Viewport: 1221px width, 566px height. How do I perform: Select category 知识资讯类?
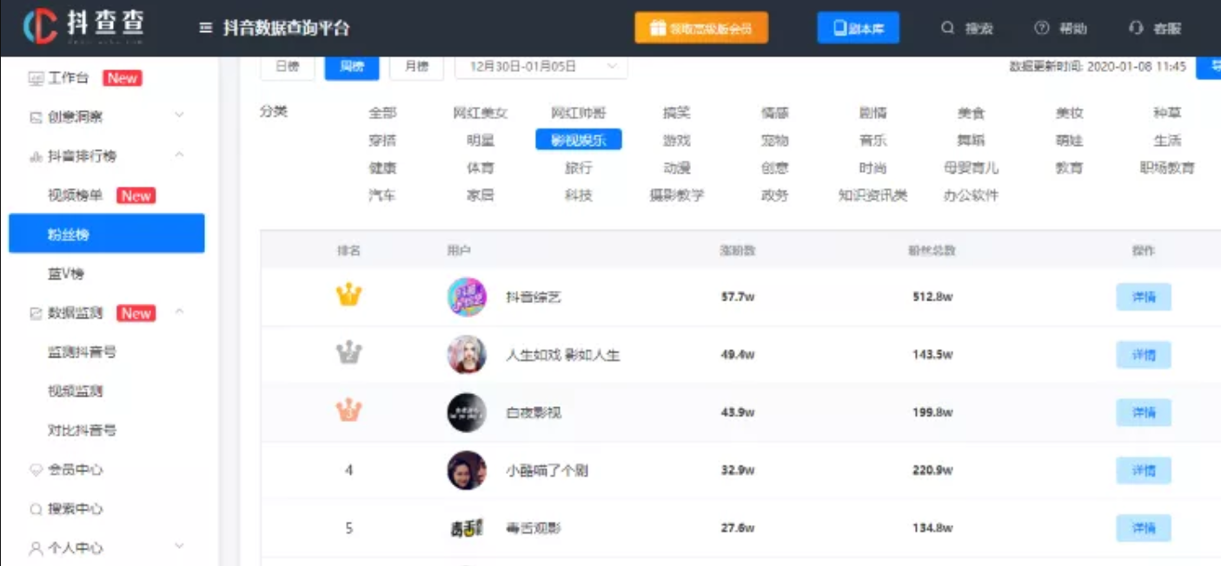(x=873, y=195)
